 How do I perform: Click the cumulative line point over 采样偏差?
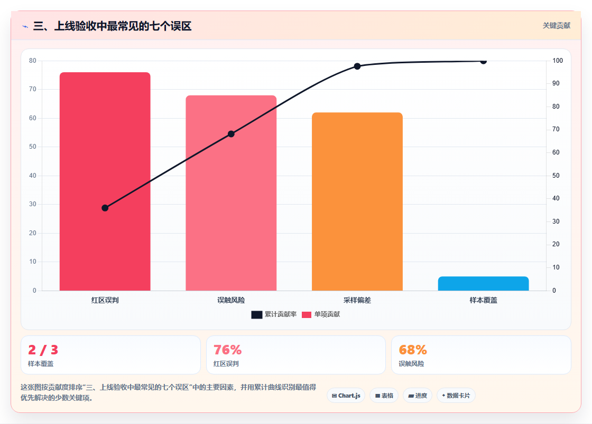pyautogui.click(x=357, y=66)
